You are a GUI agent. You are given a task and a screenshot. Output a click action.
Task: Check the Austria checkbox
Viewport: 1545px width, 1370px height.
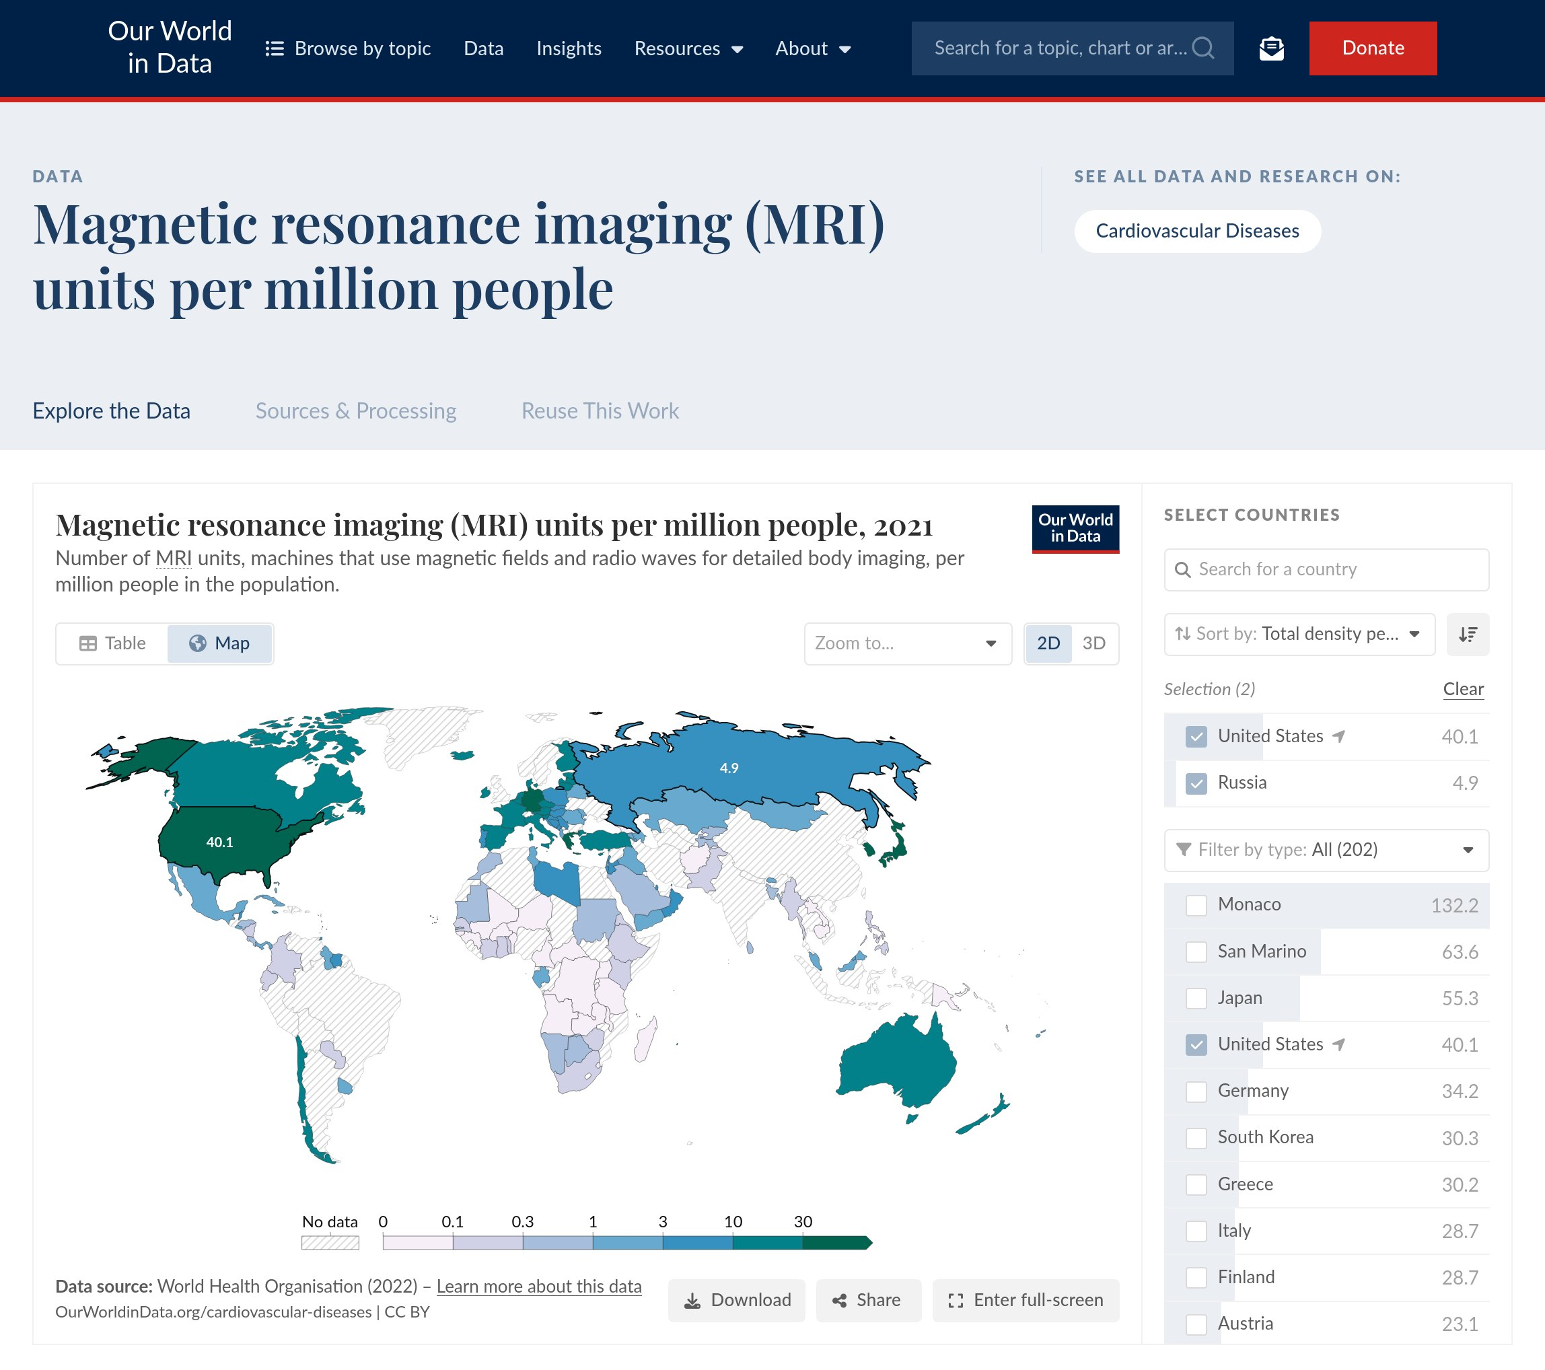click(x=1196, y=1324)
